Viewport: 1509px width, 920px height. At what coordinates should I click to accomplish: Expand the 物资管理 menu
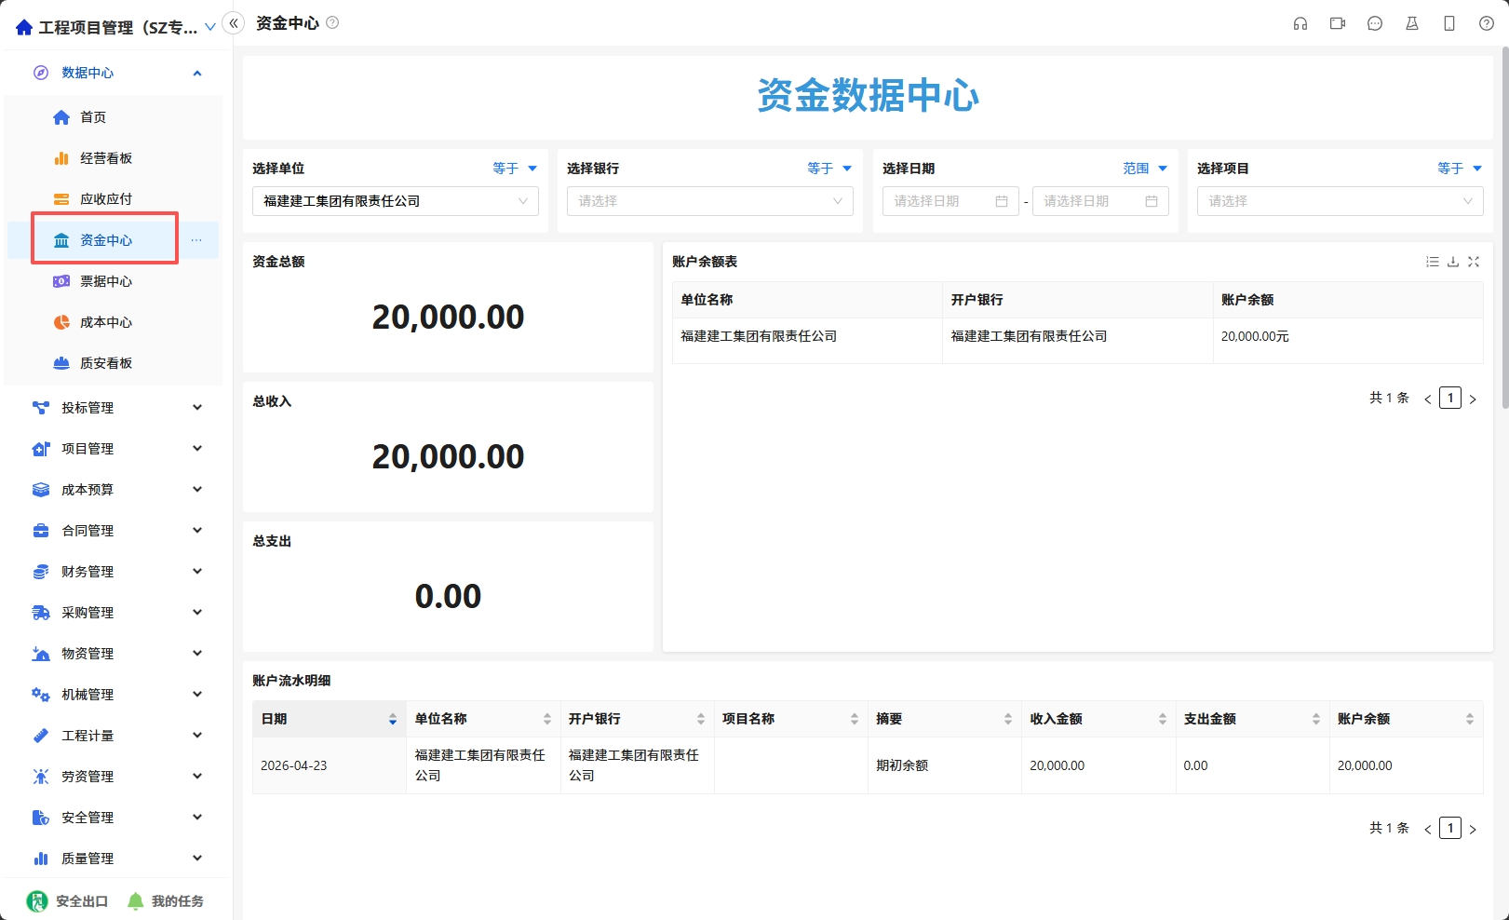[x=197, y=654]
